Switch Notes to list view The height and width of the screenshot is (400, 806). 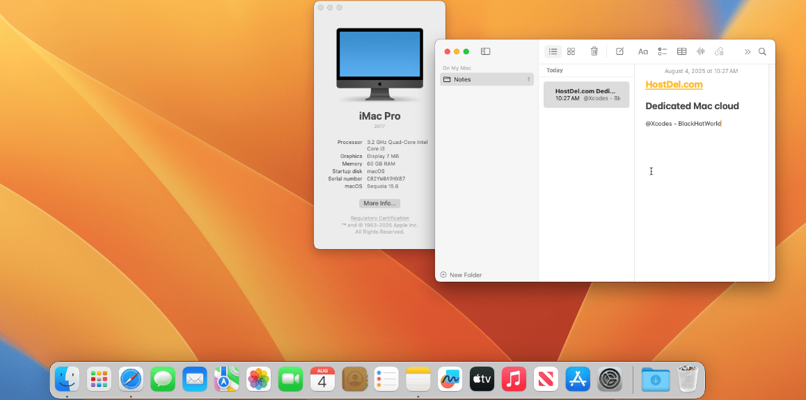pyautogui.click(x=553, y=51)
